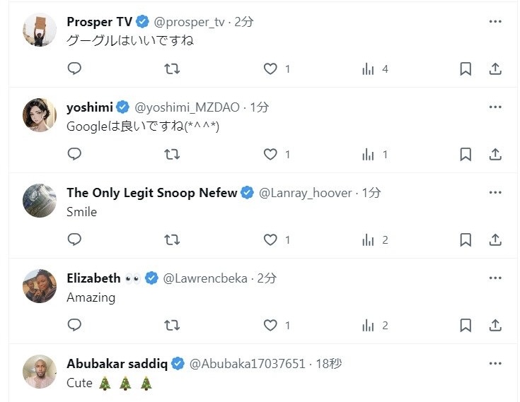The height and width of the screenshot is (402, 520).
Task: Open more options for Prosper TV's tweet
Action: pyautogui.click(x=495, y=21)
